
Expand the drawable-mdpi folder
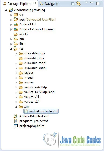[x=16, y=63]
